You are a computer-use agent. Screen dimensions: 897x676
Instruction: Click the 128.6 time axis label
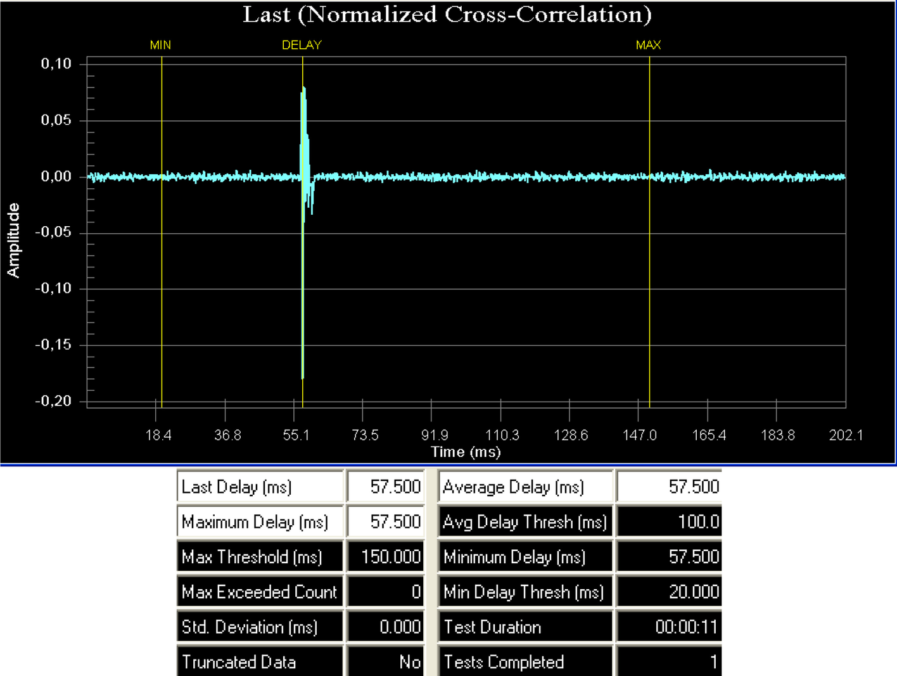571,435
